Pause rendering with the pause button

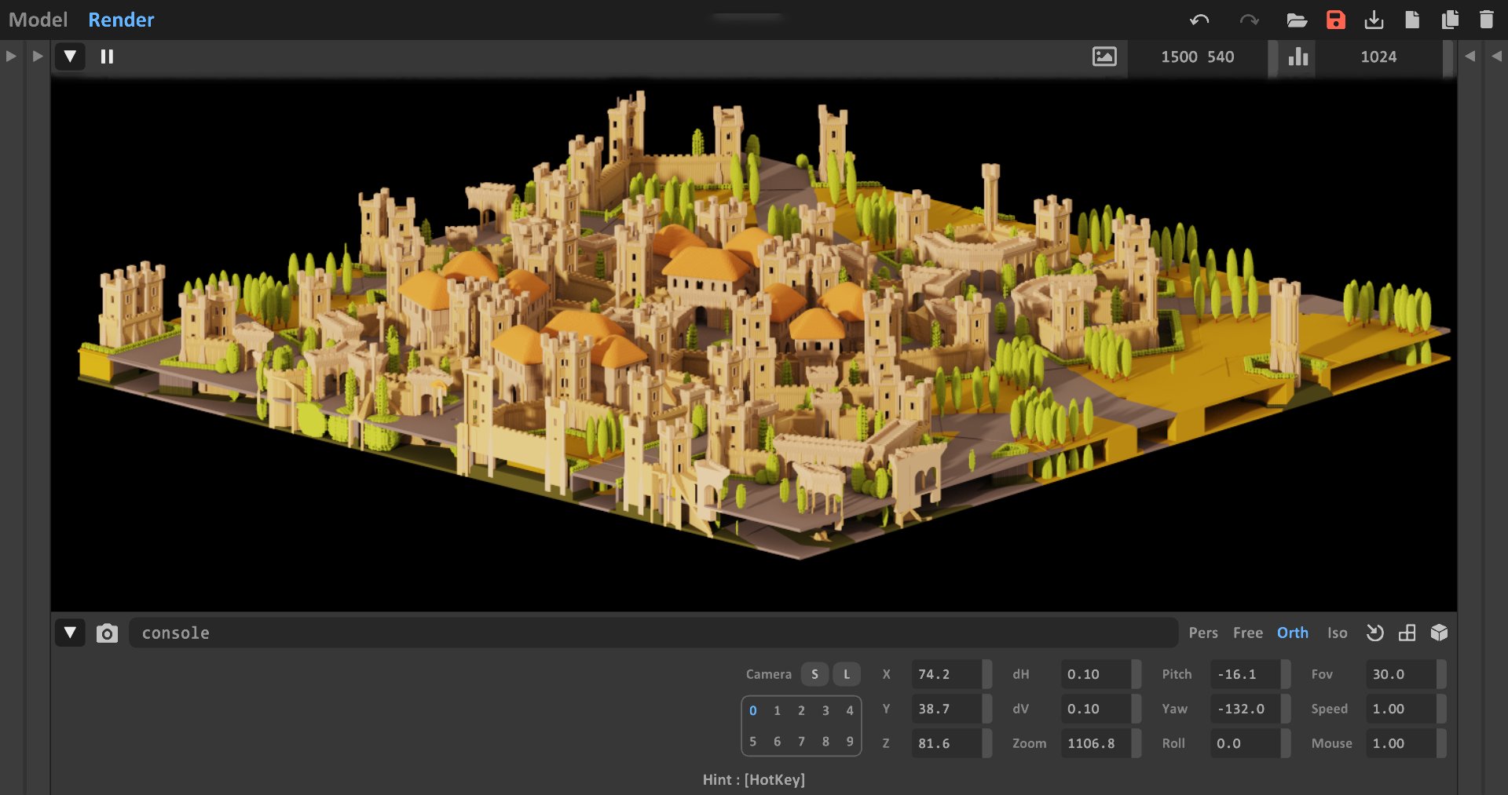(x=106, y=57)
